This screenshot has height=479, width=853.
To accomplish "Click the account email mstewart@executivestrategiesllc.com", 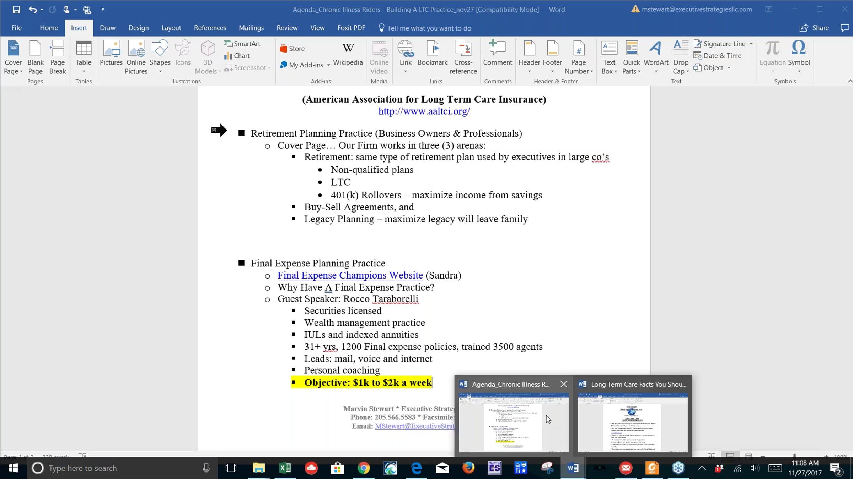I will coord(697,9).
